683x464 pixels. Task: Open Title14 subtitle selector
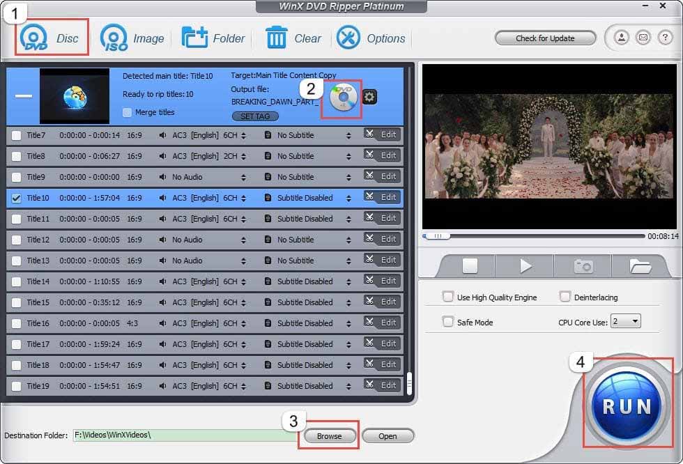tap(348, 281)
